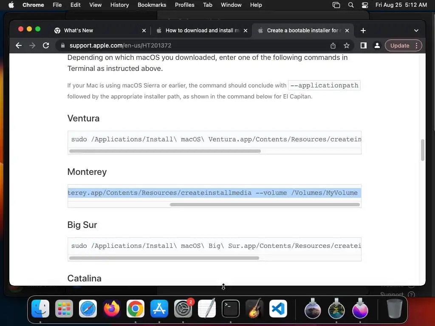Click the Ventura command horizontal scrollbar
The height and width of the screenshot is (326, 435).
tap(165, 151)
